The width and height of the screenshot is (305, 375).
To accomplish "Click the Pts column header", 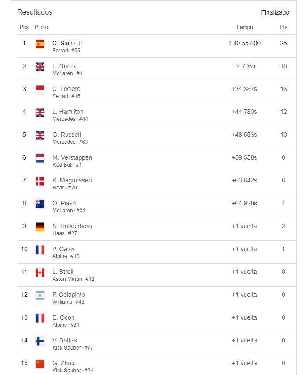I will coord(283,27).
